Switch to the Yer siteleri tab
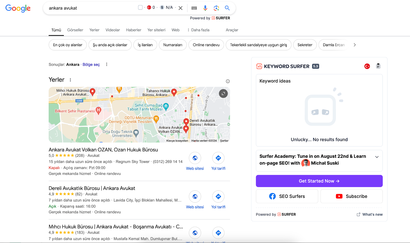The height and width of the screenshot is (243, 410). pos(156,30)
